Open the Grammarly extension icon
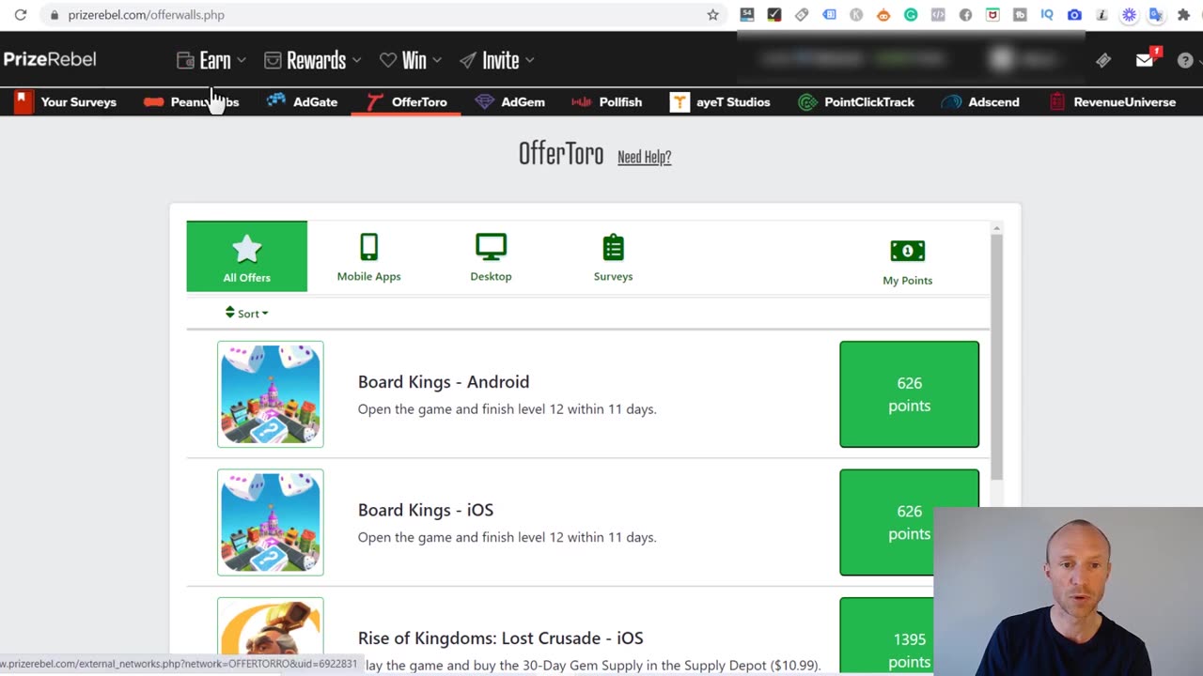 (911, 15)
